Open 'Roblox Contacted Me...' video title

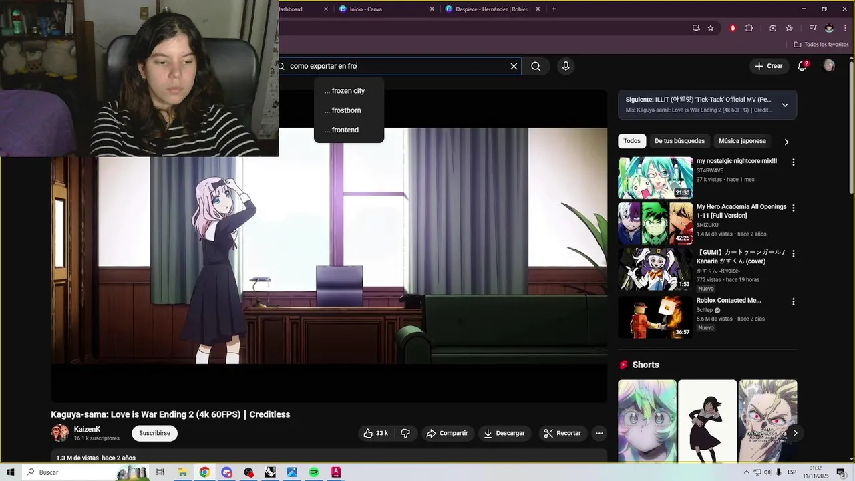pyautogui.click(x=729, y=301)
